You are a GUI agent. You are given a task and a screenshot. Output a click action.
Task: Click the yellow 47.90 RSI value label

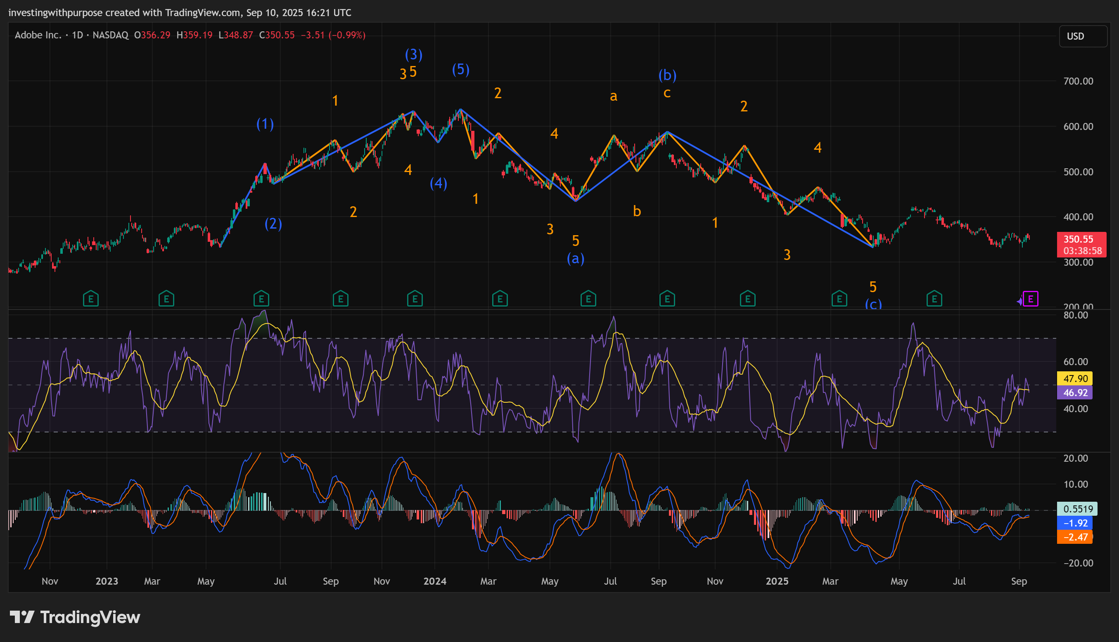click(1074, 378)
